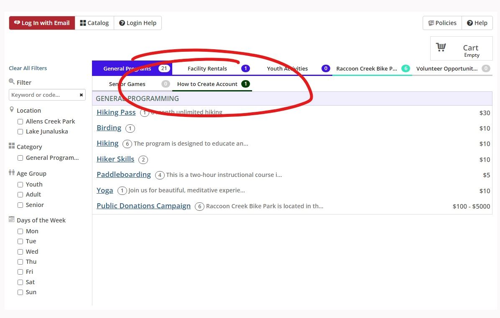Click the Help question mark icon
This screenshot has width=500, height=318.
pyautogui.click(x=470, y=23)
